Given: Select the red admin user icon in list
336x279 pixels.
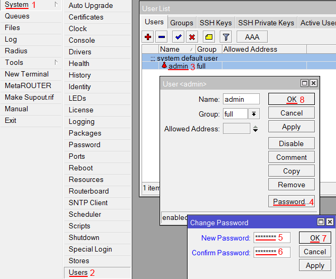Looking at the screenshot, I should 164,66.
